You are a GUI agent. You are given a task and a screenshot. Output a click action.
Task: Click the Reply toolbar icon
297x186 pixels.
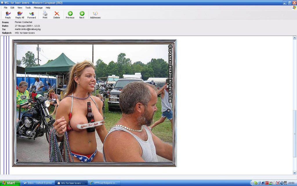(x=8, y=15)
